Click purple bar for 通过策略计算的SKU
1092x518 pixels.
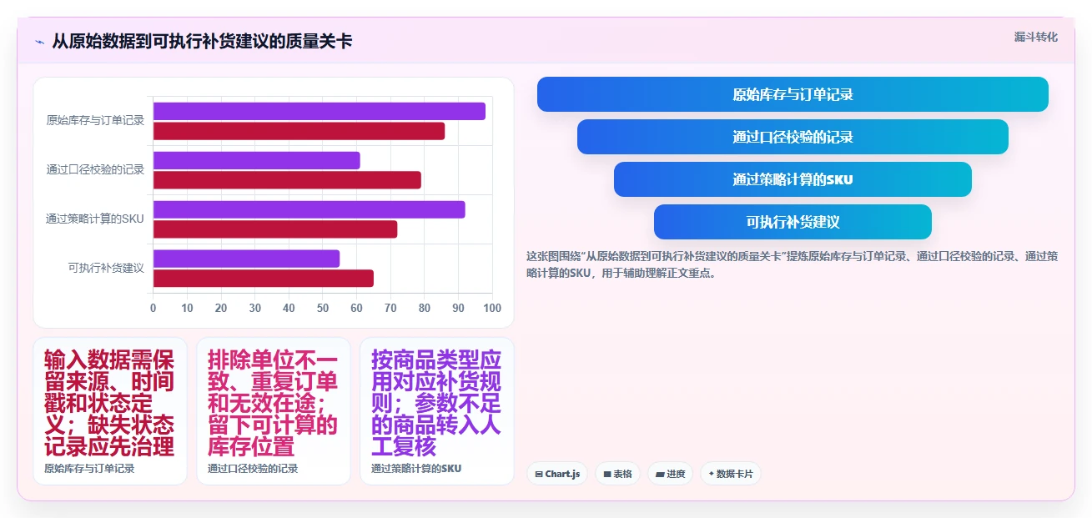(309, 209)
